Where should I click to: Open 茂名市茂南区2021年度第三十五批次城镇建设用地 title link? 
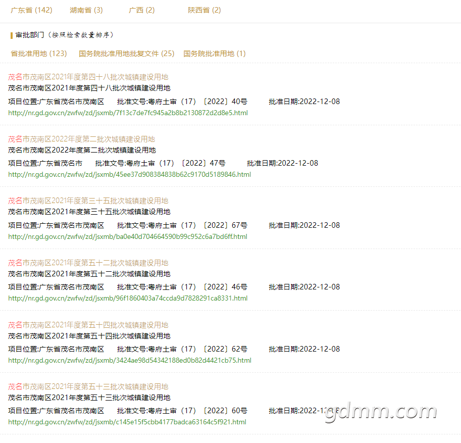[x=88, y=201]
